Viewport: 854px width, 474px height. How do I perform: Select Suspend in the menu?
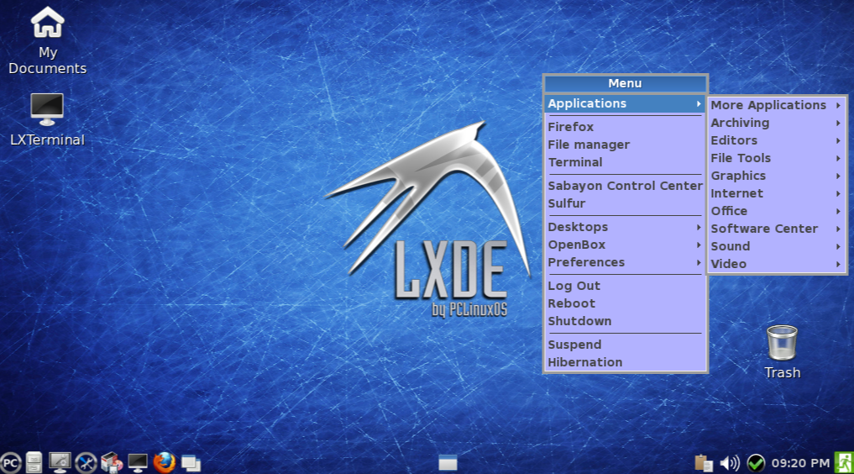(626, 345)
